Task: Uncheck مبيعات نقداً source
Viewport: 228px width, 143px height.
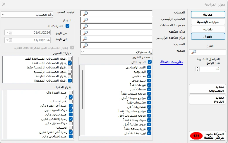Action: click(x=149, y=85)
